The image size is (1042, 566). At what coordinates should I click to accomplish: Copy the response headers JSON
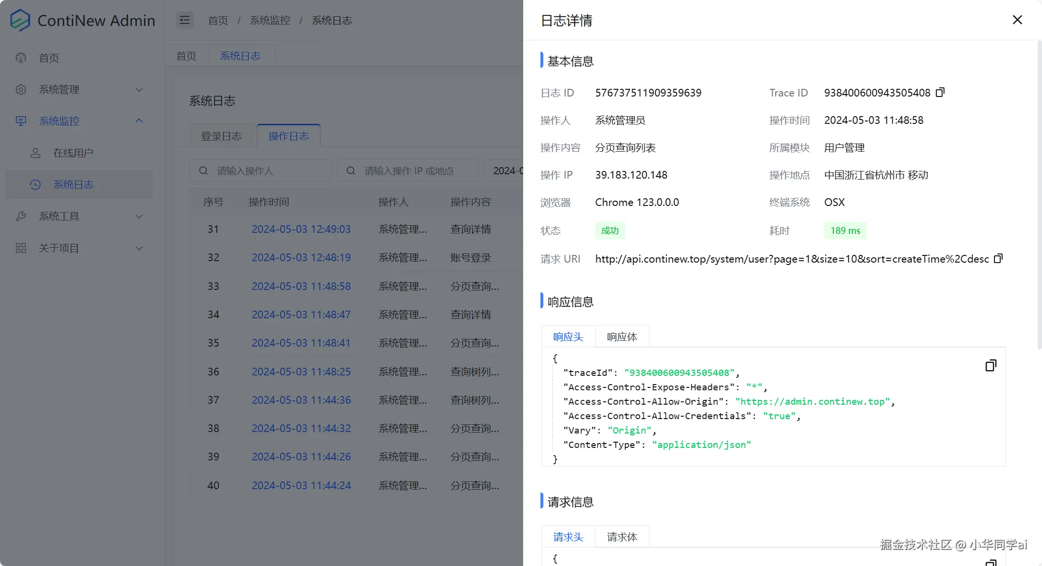tap(991, 365)
